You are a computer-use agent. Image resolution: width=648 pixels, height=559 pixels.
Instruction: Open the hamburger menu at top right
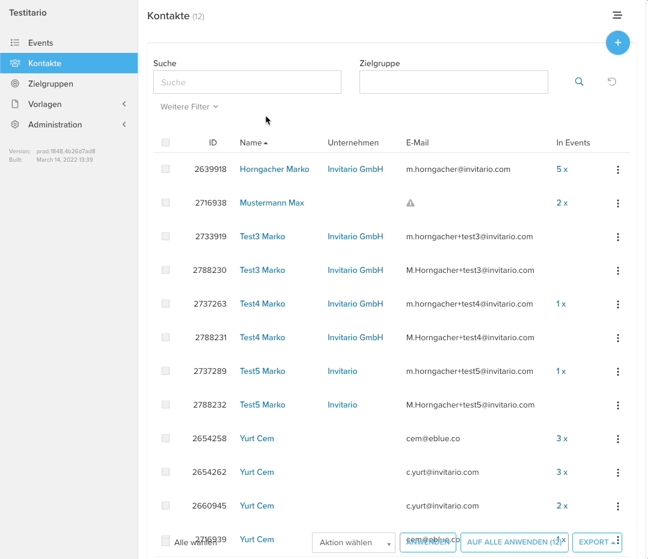617,15
